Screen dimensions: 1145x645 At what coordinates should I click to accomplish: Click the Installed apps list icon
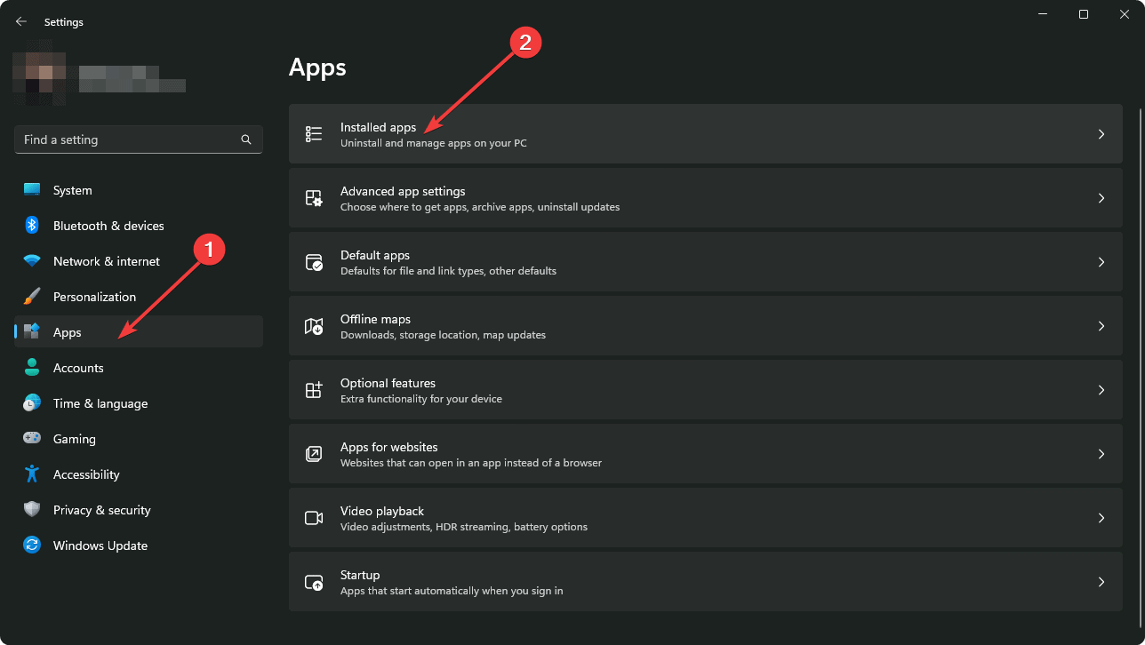tap(314, 134)
